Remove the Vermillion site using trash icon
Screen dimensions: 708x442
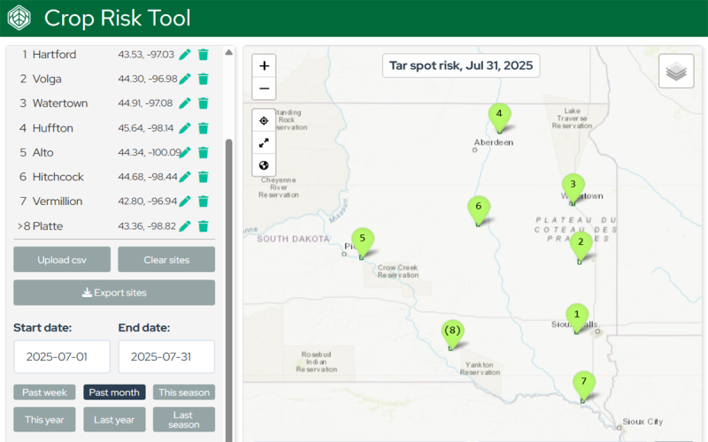coord(203,202)
